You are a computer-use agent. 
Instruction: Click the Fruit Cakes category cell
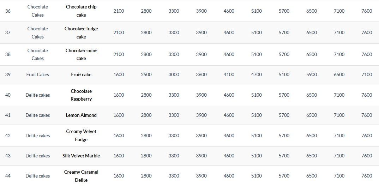tap(38, 74)
